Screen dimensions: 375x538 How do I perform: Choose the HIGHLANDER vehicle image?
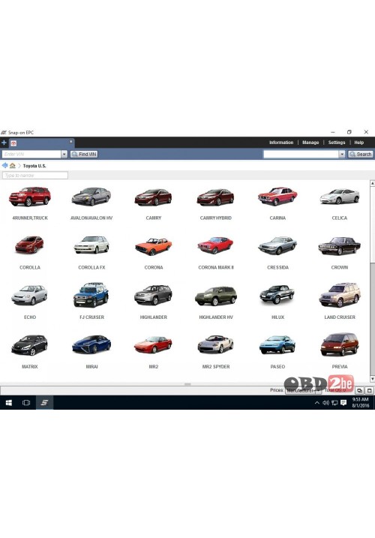[x=153, y=295]
